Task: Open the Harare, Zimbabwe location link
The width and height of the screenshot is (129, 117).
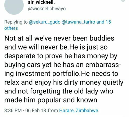Action: (78, 110)
